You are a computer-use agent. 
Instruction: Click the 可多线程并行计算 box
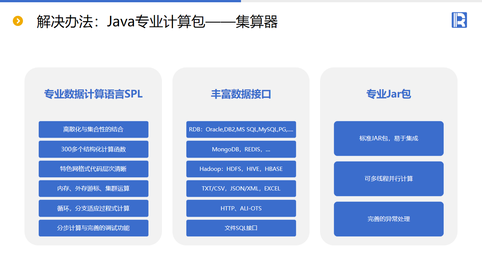pyautogui.click(x=389, y=179)
